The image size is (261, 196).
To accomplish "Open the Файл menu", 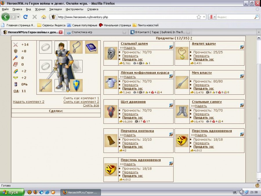I will (5, 9).
